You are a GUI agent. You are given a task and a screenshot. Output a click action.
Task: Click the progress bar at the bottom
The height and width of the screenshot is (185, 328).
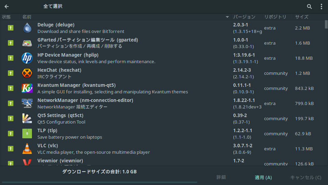(100, 182)
